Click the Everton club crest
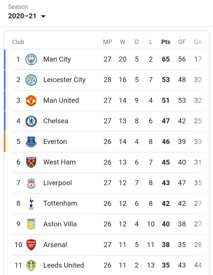Viewport: 213px width, 275px height. click(31, 142)
